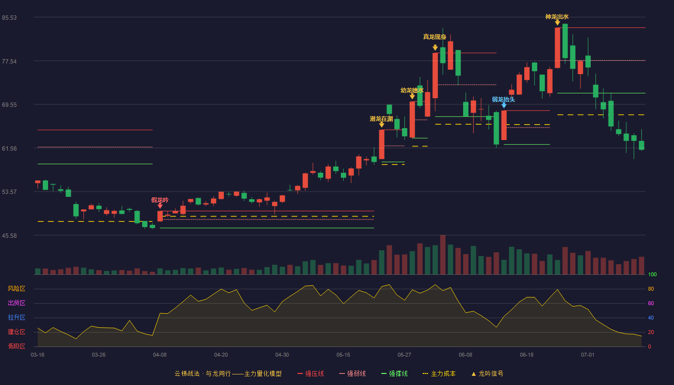The image size is (674, 385).
Task: Click the 云梯战法 · 与龙同行 title text
Action: tap(202, 373)
